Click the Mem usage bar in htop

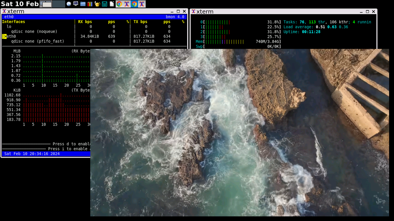[238, 42]
